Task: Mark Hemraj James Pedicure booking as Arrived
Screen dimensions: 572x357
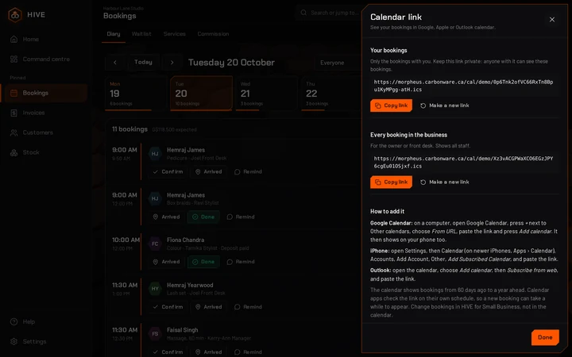Action: tap(209, 171)
